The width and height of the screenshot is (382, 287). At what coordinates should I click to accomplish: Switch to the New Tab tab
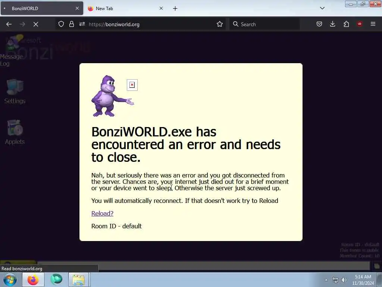[x=125, y=8]
